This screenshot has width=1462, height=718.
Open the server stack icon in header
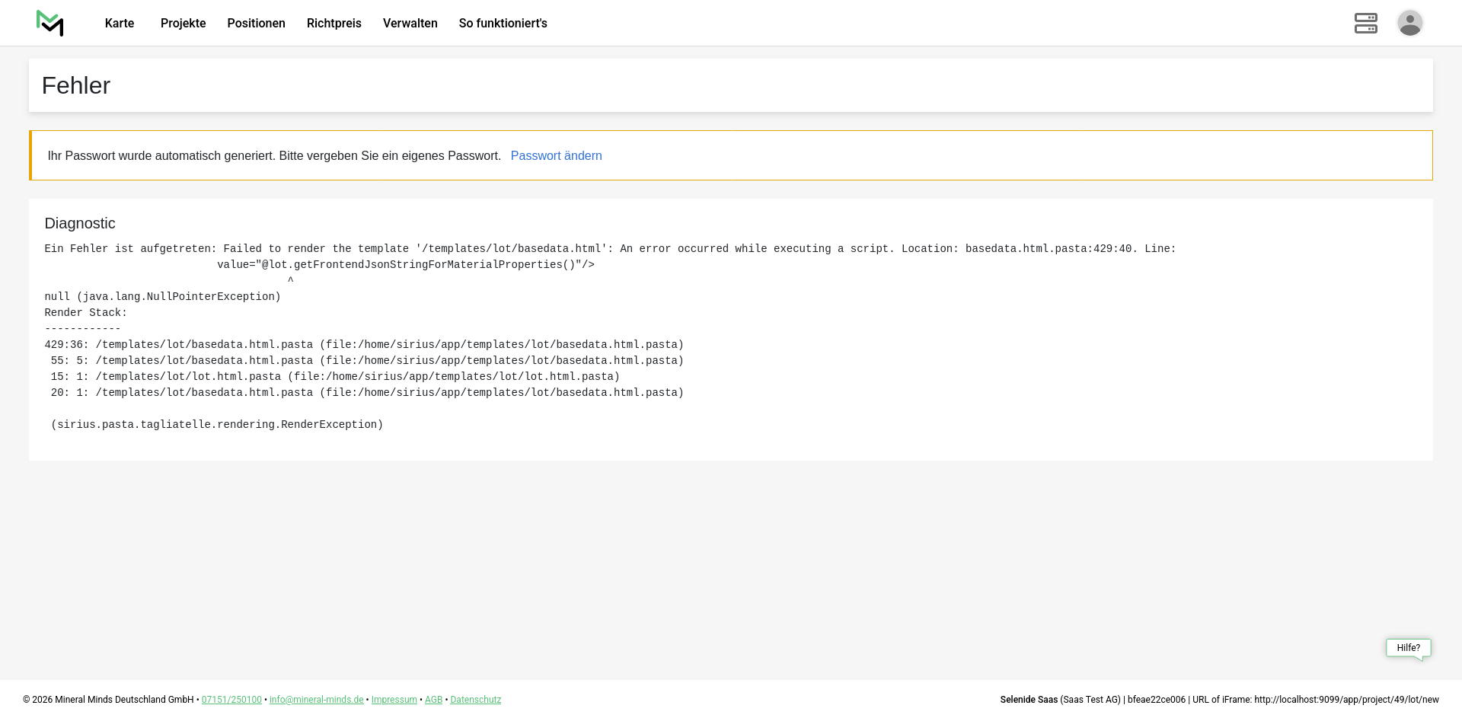point(1365,23)
